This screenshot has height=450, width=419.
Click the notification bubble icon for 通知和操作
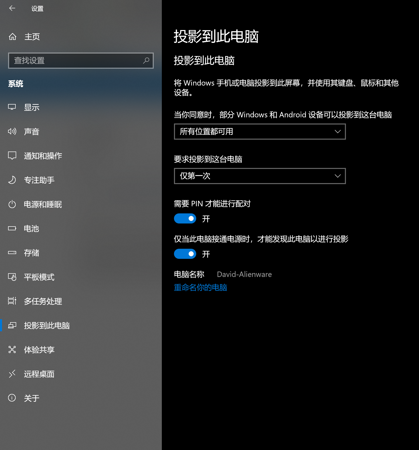tap(12, 156)
